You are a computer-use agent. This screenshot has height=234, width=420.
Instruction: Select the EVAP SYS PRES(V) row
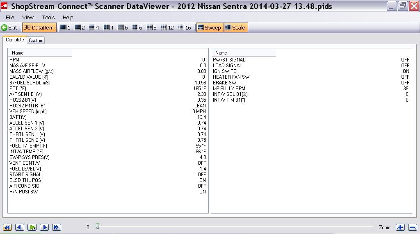(108, 157)
